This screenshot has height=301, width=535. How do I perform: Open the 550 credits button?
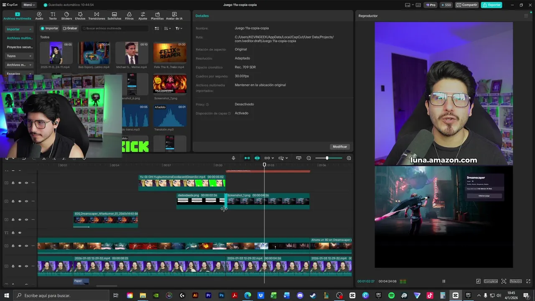(446, 5)
